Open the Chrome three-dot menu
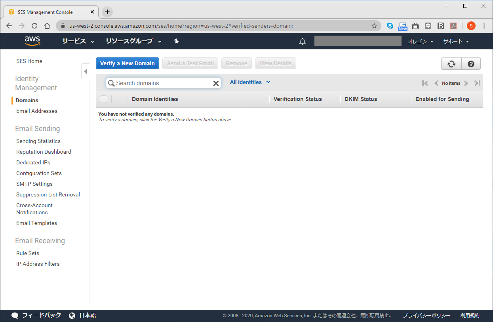This screenshot has height=322, width=493. tap(484, 26)
